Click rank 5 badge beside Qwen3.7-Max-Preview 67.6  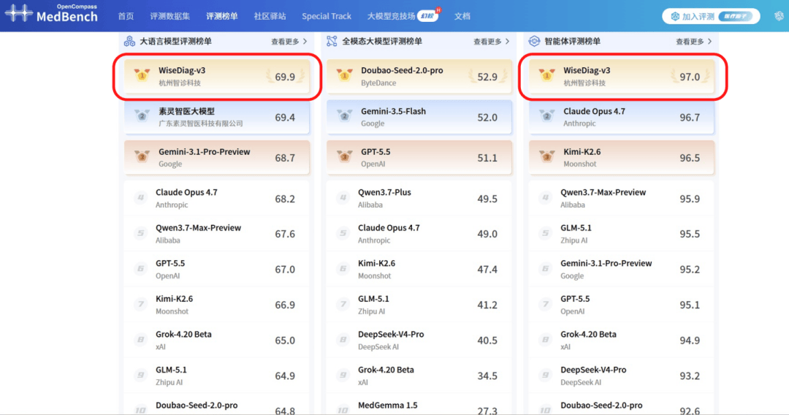tap(141, 233)
